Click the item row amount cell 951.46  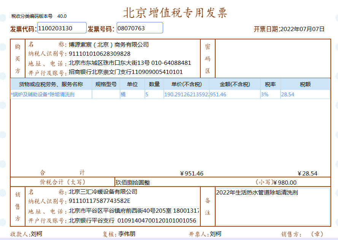click(x=234, y=94)
